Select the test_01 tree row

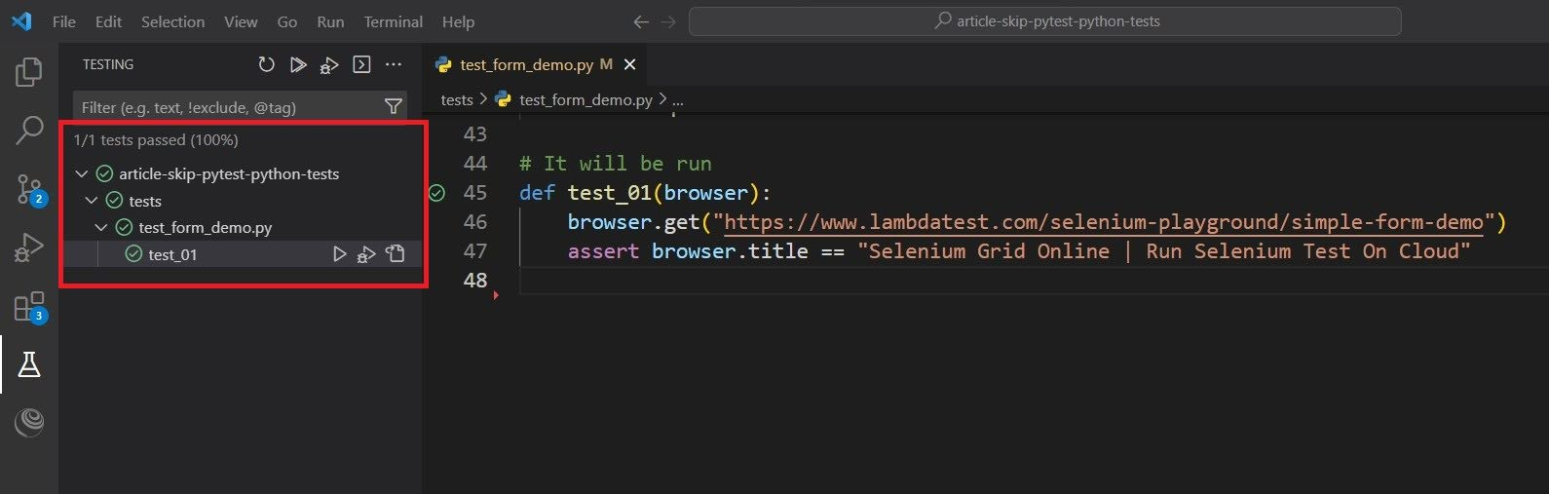[243, 254]
